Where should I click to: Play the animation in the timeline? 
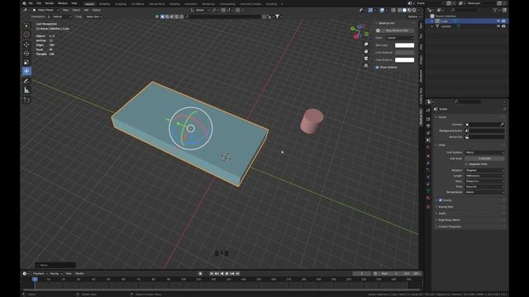click(x=227, y=274)
